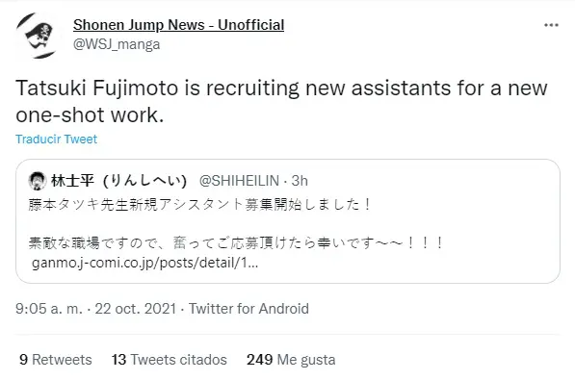575x380 pixels.
Task: View the 13 Tweets citados list
Action: (x=170, y=360)
